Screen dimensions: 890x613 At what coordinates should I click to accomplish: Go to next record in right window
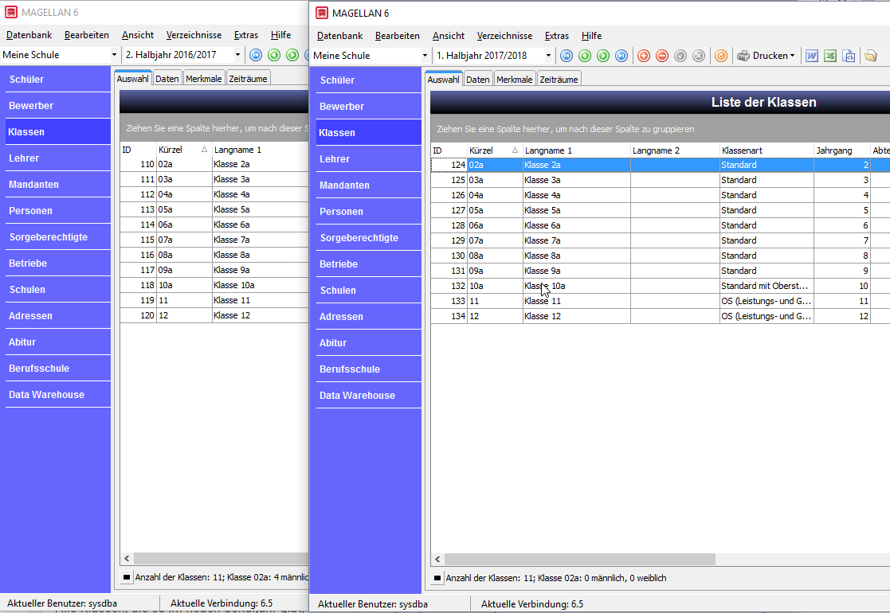tap(603, 56)
